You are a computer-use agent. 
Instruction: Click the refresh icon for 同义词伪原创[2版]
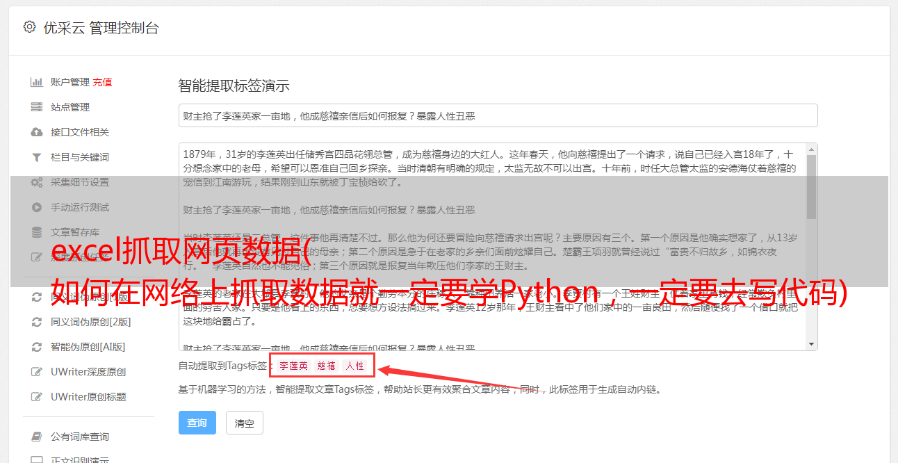tap(37, 322)
